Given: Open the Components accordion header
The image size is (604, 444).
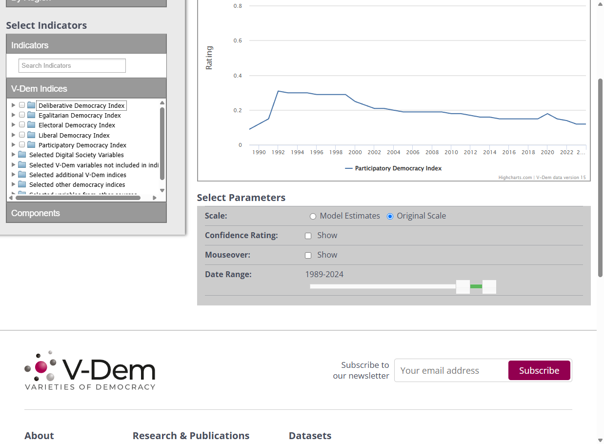Looking at the screenshot, I should [x=86, y=213].
